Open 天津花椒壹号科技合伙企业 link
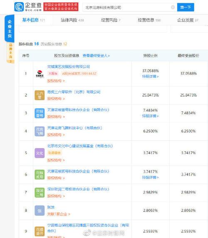The image size is (208, 238). tap(78, 110)
